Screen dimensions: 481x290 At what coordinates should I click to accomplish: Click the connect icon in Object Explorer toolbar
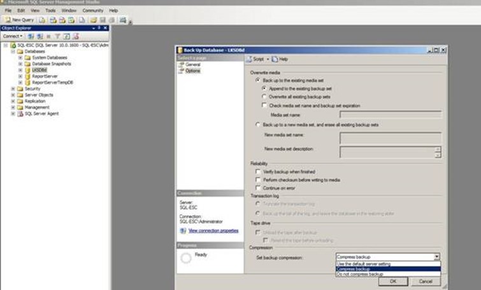(x=31, y=36)
